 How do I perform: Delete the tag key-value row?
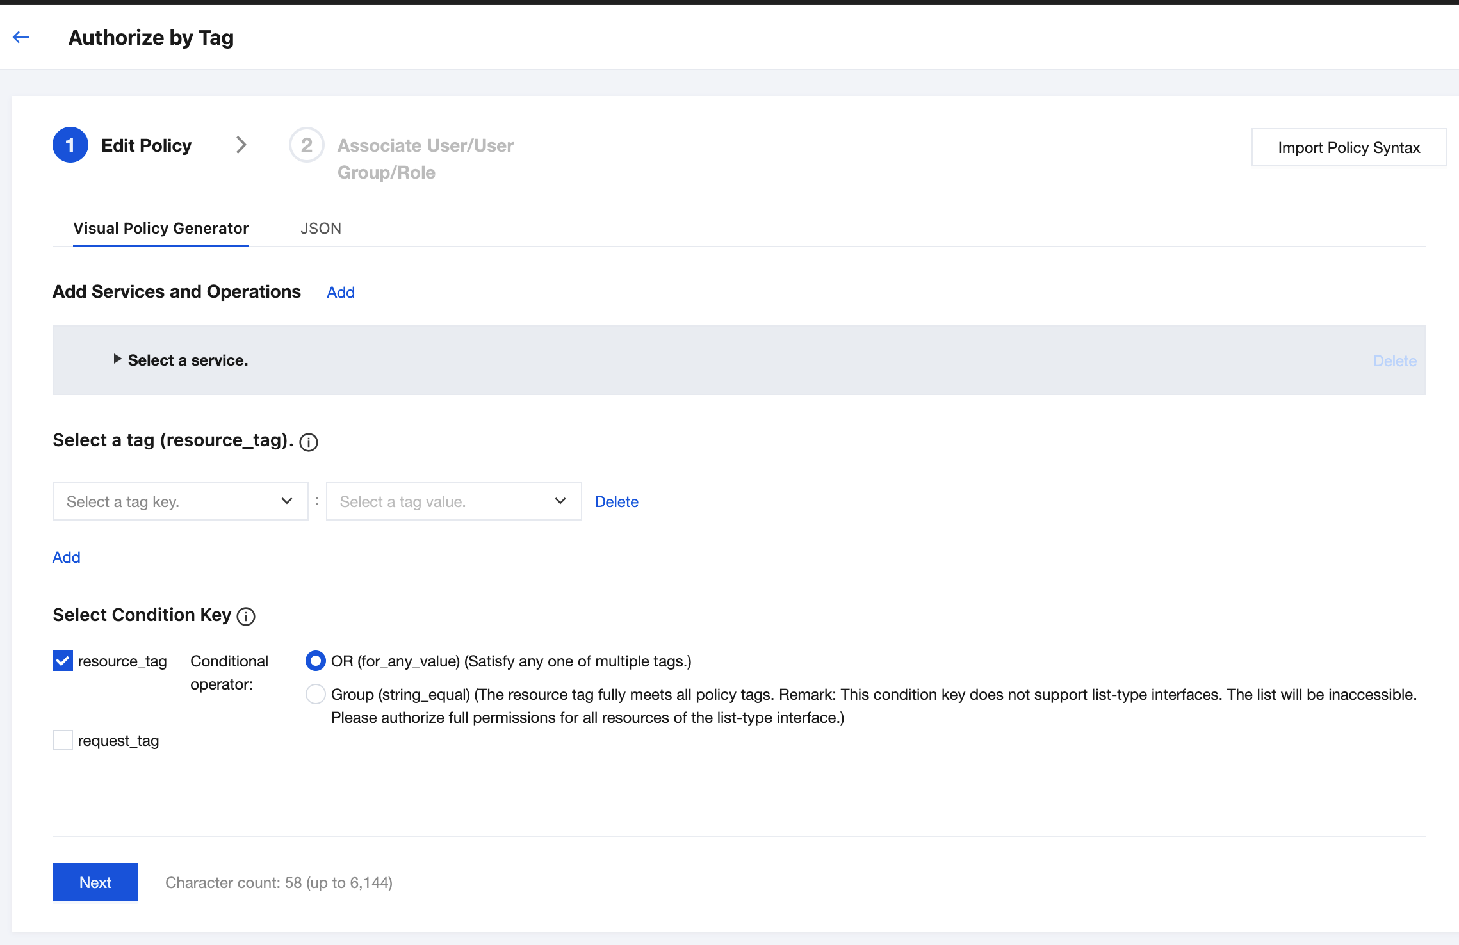coord(617,502)
